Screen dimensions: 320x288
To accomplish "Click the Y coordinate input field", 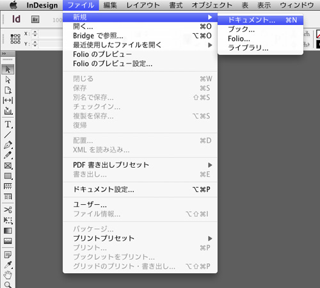I will (51, 44).
